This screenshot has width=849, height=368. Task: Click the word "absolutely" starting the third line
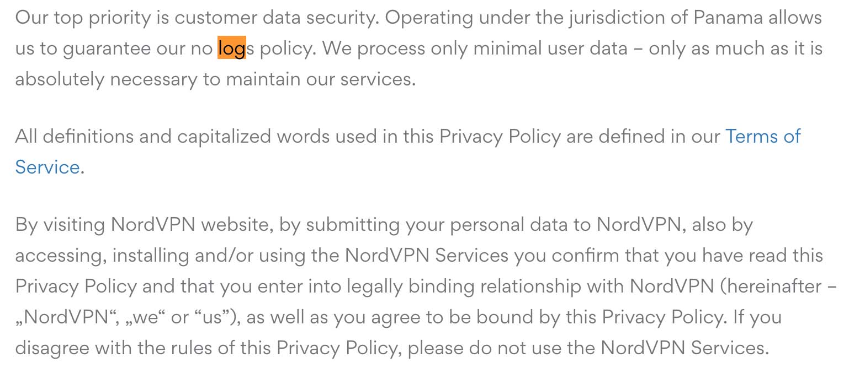(60, 80)
